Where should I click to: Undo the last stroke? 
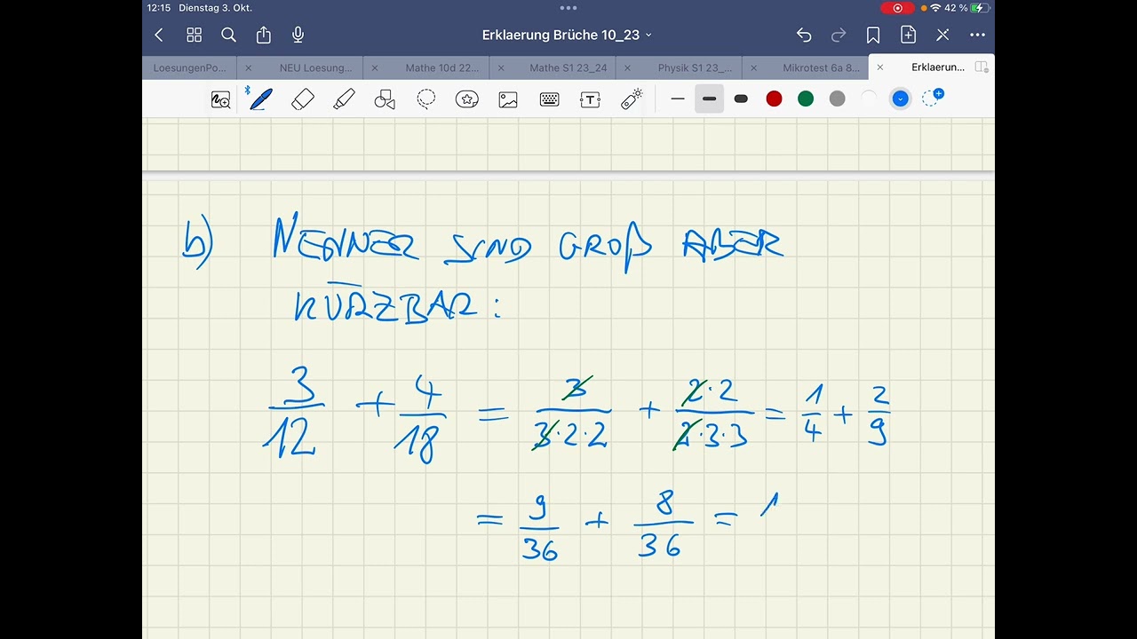tap(804, 35)
